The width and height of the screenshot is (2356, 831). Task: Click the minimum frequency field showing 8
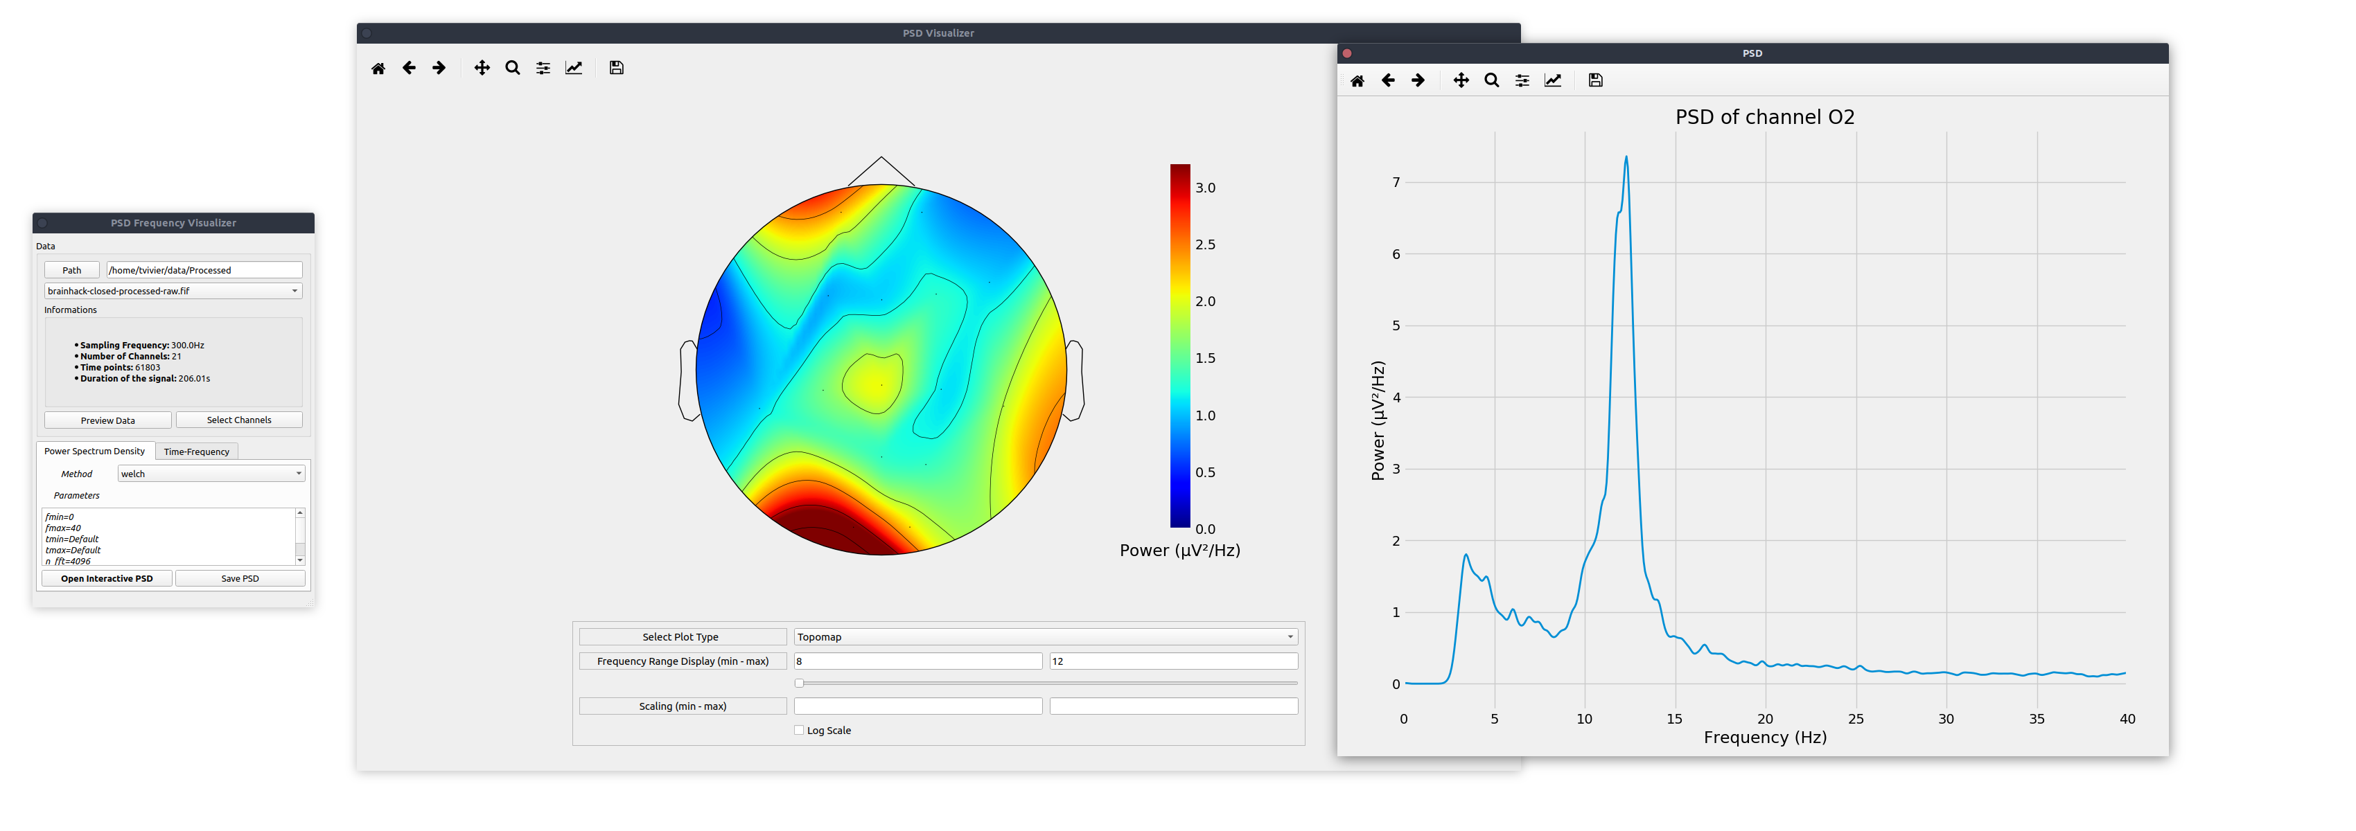(917, 661)
